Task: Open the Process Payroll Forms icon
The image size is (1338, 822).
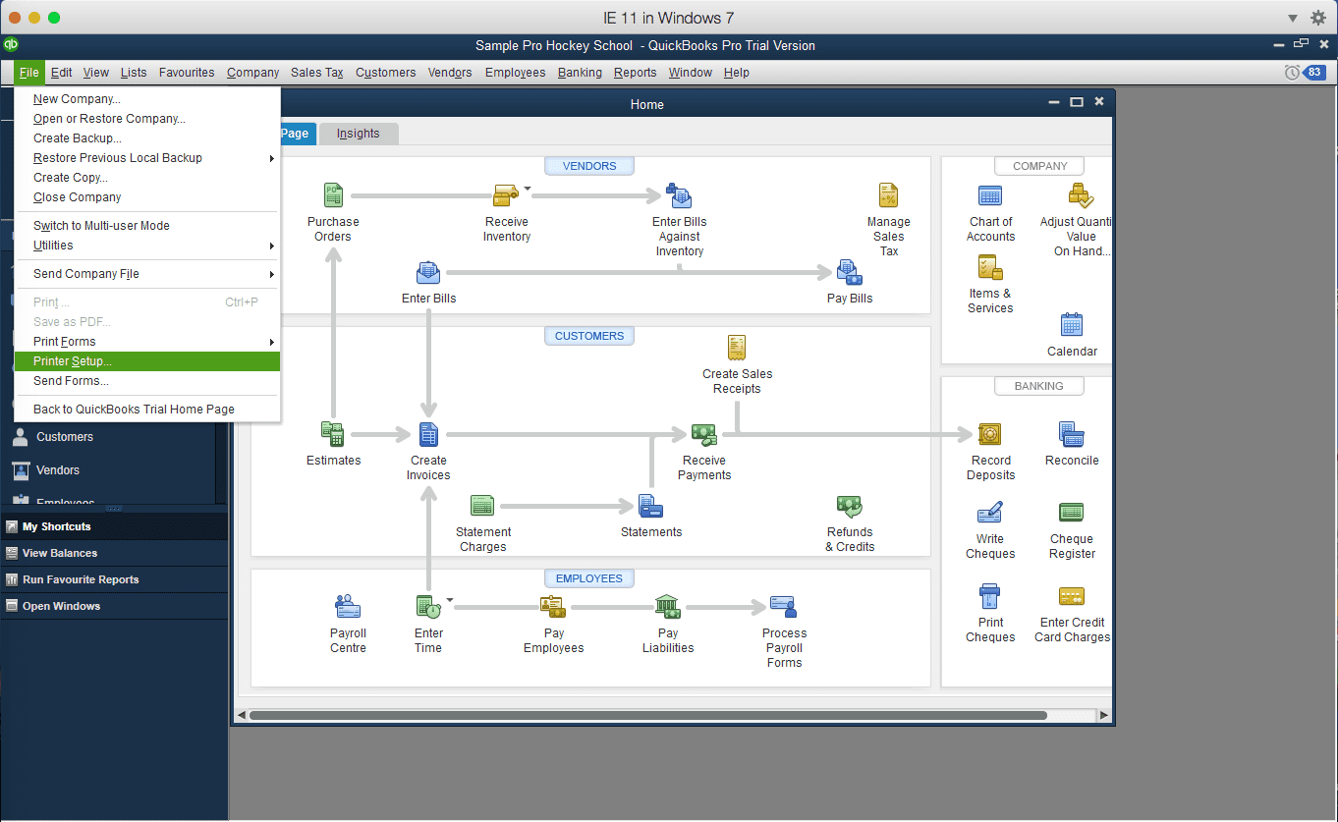Action: coord(784,607)
